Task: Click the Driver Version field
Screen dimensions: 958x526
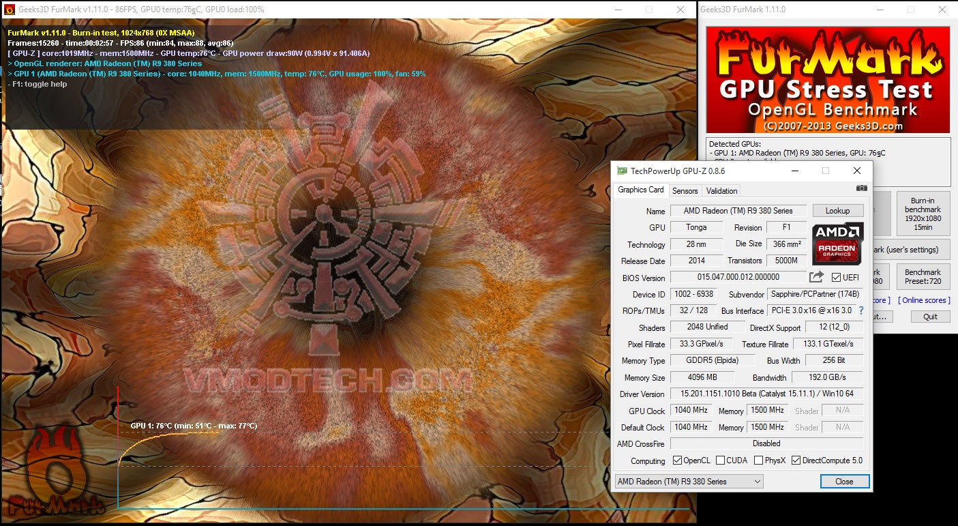Action: 767,394
